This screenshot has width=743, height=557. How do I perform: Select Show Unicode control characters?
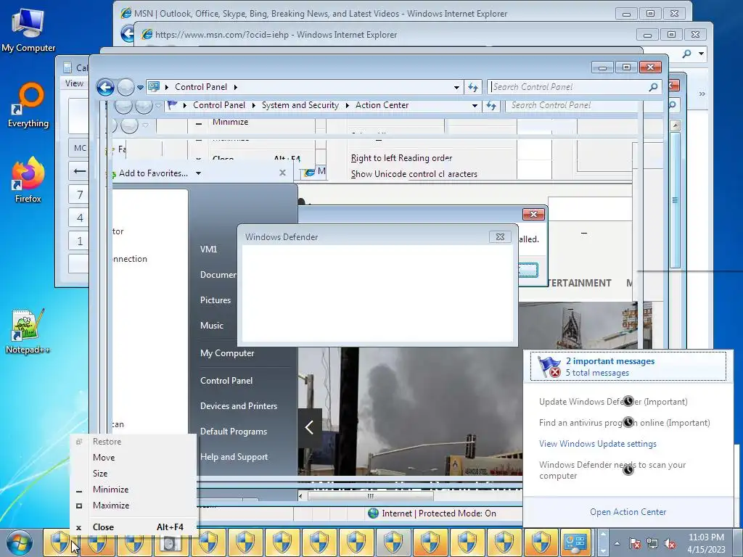414,174
